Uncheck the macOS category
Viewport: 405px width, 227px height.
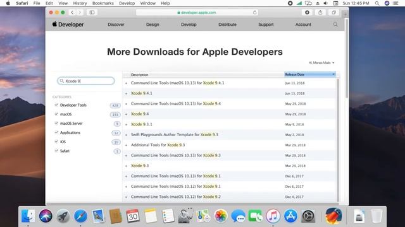(x=56, y=114)
